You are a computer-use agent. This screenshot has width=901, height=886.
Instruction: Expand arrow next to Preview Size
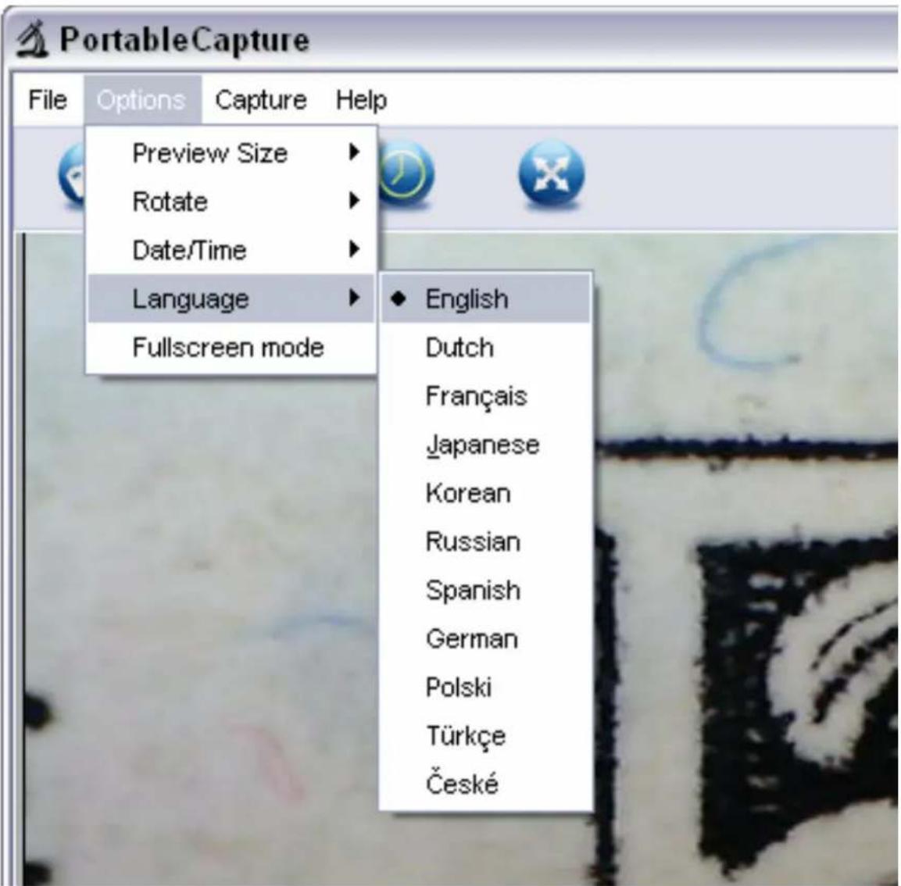(355, 152)
